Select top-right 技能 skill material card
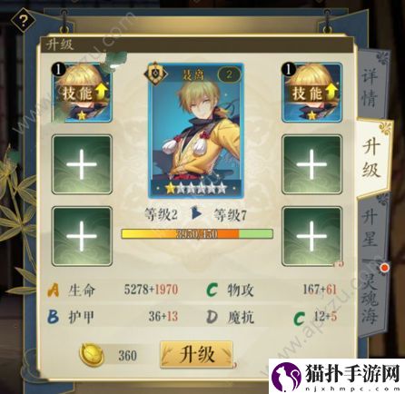 click(312, 93)
